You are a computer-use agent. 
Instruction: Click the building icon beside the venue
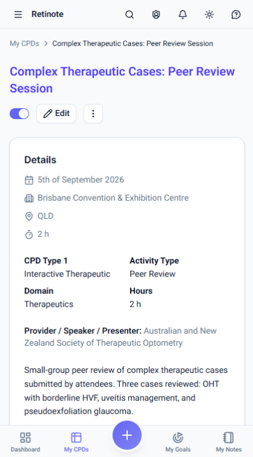[28, 198]
